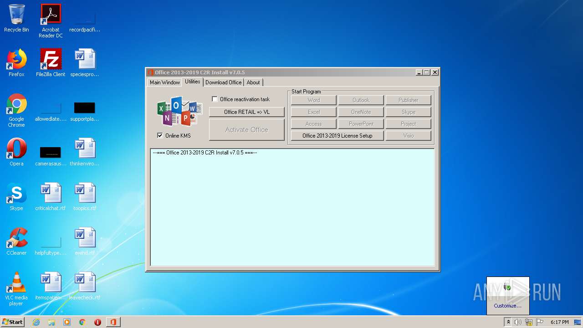Launch Firefox from the desktop
583x328 pixels.
[16, 63]
